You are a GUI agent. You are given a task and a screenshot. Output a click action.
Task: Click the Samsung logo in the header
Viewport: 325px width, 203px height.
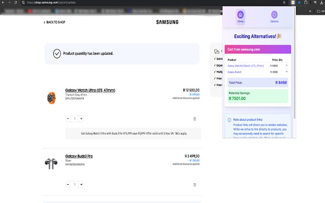(167, 22)
